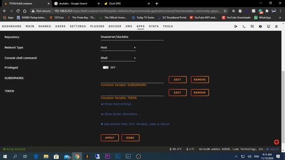Open the Mail app on taskbar

pyautogui.click(x=67, y=156)
